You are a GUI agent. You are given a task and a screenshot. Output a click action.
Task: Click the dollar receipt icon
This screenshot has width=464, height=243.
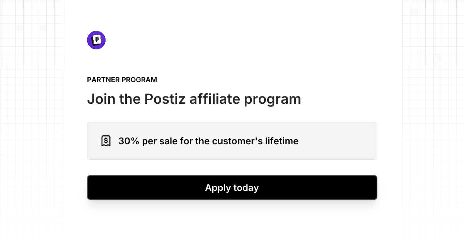106,141
